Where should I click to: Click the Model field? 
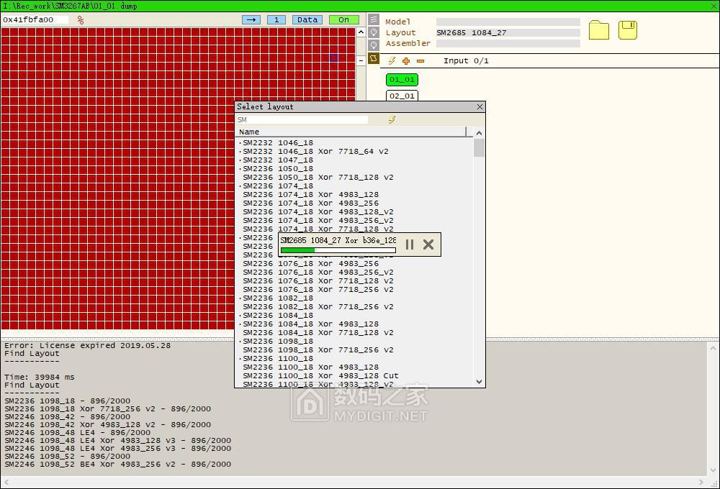tap(508, 22)
